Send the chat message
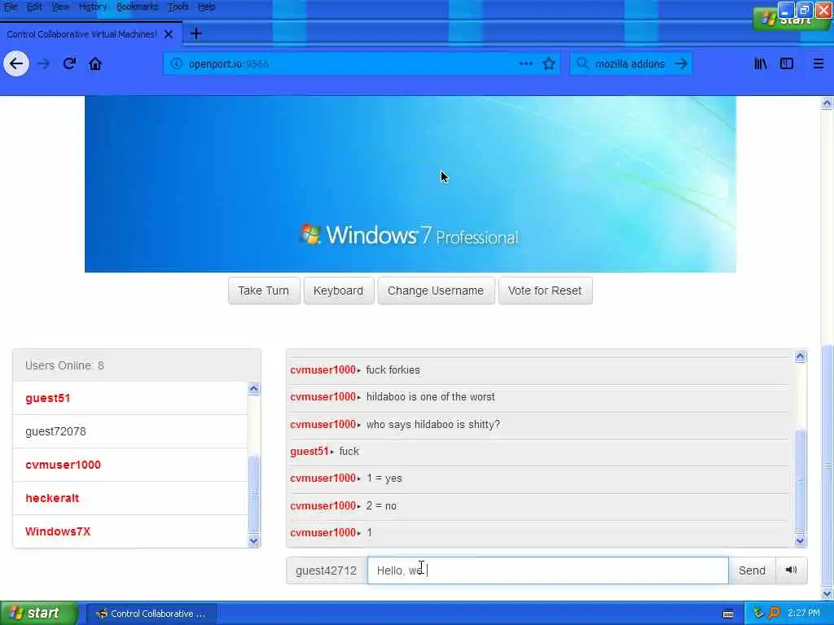This screenshot has height=625, width=834. tap(752, 570)
